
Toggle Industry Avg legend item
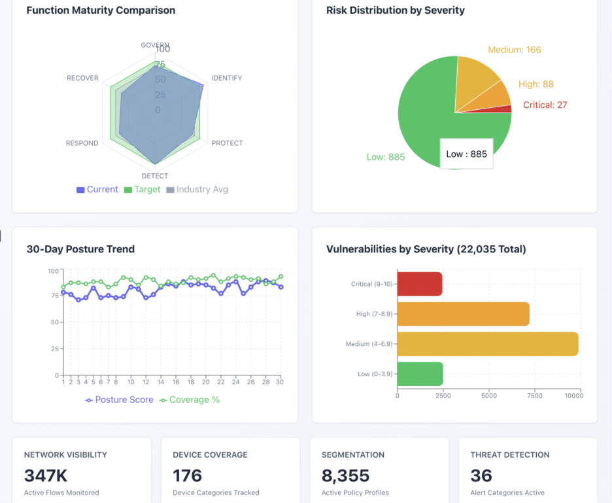pos(197,190)
